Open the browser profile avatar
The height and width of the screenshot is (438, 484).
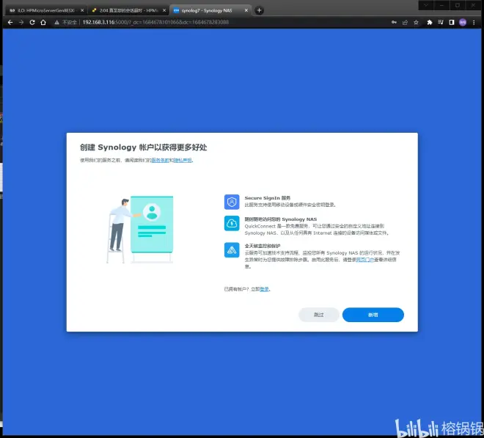pyautogui.click(x=463, y=22)
